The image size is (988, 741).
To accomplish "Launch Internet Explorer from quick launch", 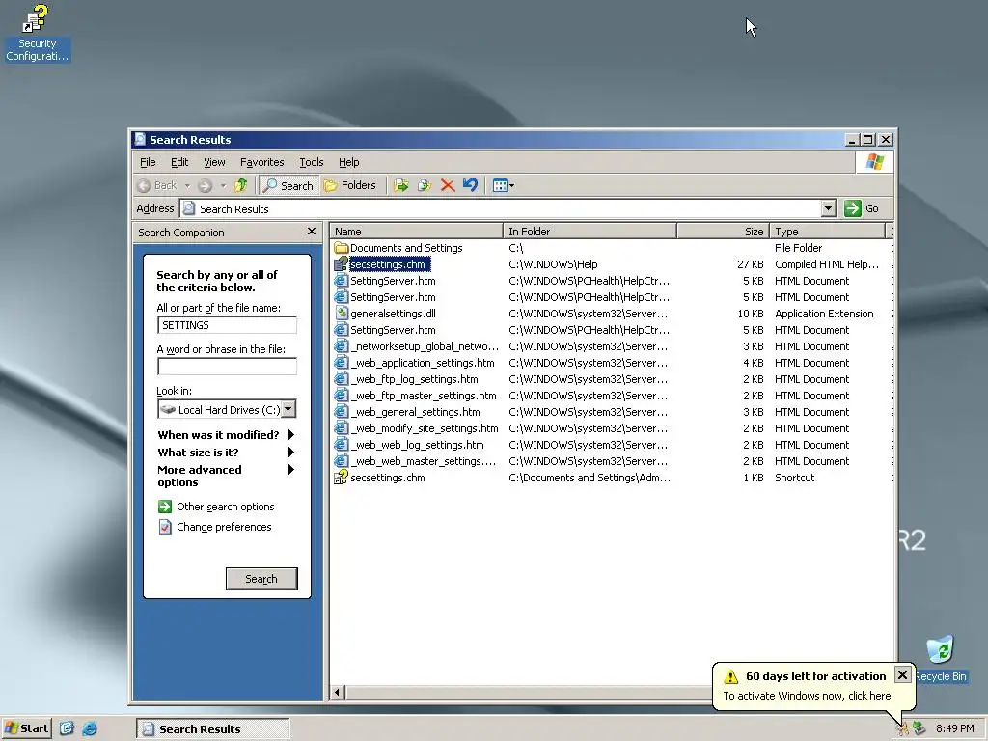I will [x=90, y=728].
